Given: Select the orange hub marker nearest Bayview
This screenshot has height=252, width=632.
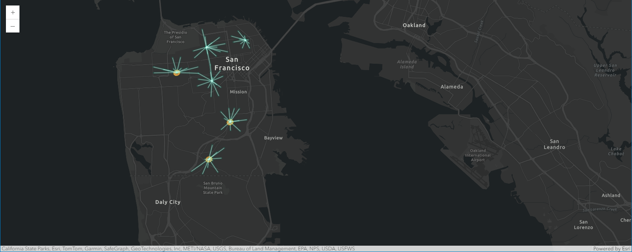Looking at the screenshot, I should click(230, 122).
